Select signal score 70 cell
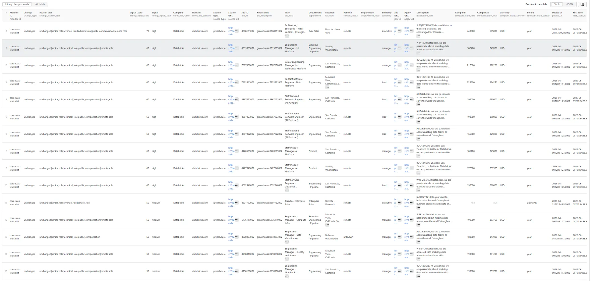This screenshot has height=281, width=591. (x=148, y=31)
